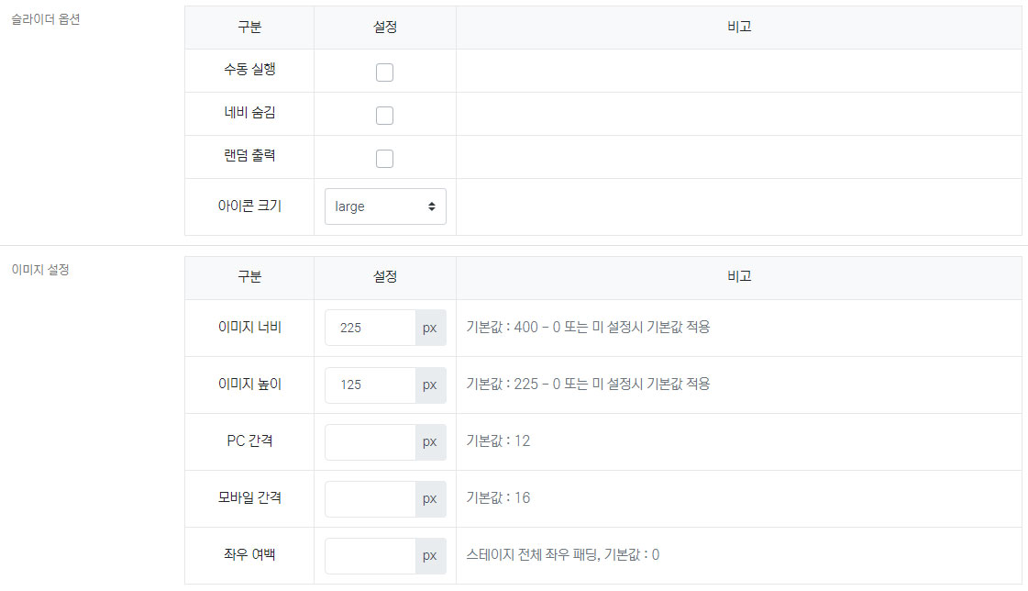Click the 이미지 설정 section title
Viewport: 1028px width, 591px height.
pos(40,270)
